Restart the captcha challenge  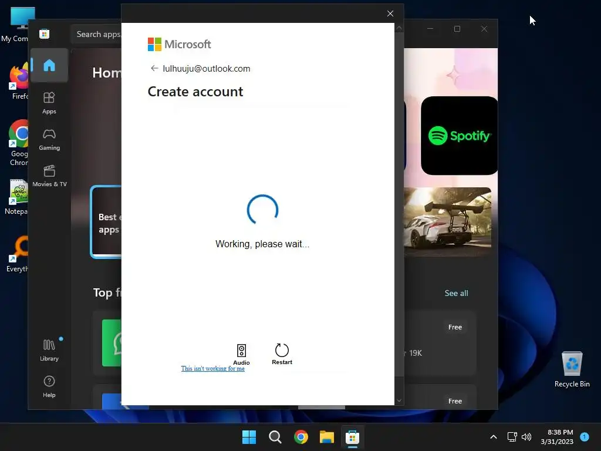tap(282, 354)
